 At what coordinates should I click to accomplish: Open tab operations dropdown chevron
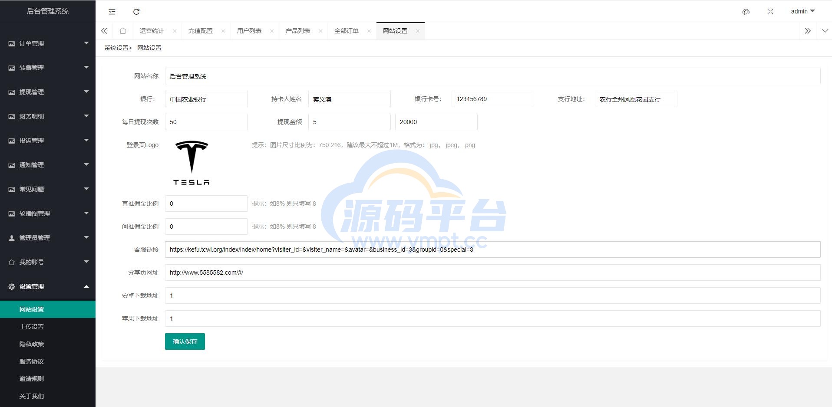pyautogui.click(x=825, y=31)
